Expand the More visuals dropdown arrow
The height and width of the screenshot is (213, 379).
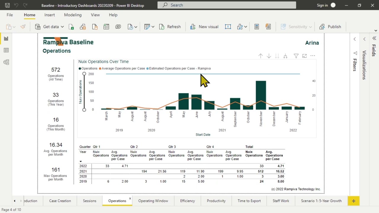[246, 27]
